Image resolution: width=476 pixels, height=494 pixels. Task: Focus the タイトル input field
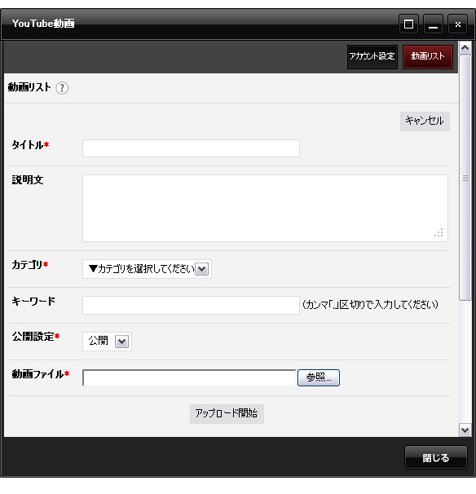(191, 148)
